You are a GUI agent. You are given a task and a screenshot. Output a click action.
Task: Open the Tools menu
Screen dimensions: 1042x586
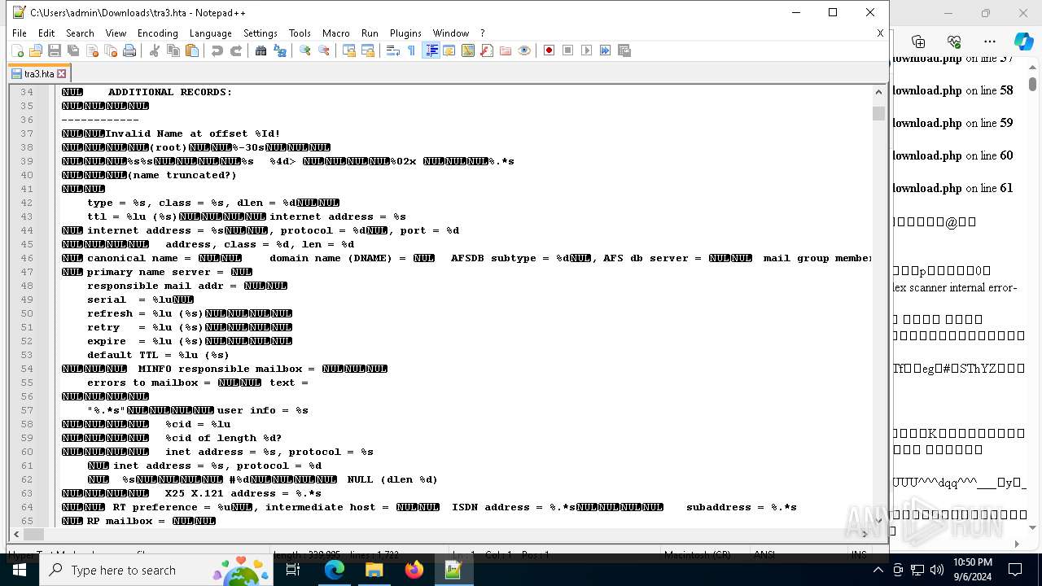(x=300, y=33)
